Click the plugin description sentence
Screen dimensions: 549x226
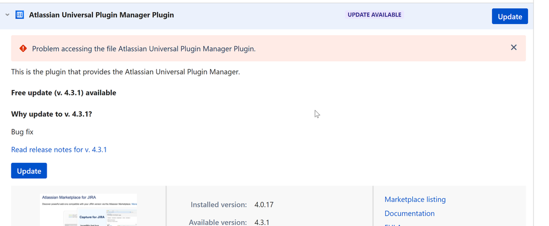125,72
